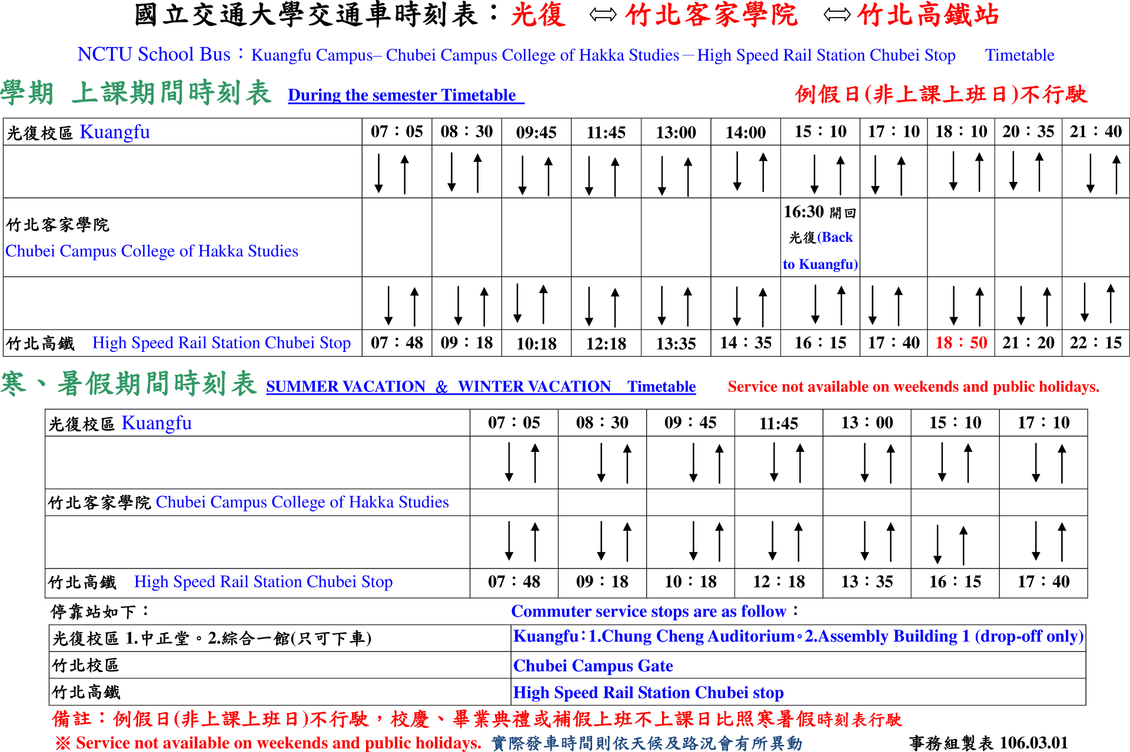Open the Summer Vacation Timetable link

[x=480, y=386]
